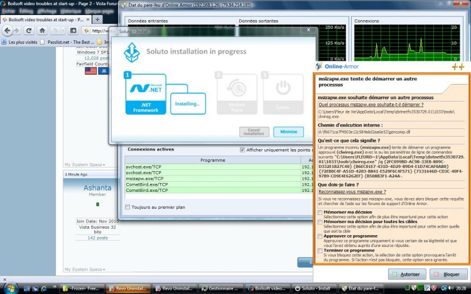The width and height of the screenshot is (471, 294).
Task: Expand the My System Specs dropdown above Ashanta's post
Action: tap(85, 164)
